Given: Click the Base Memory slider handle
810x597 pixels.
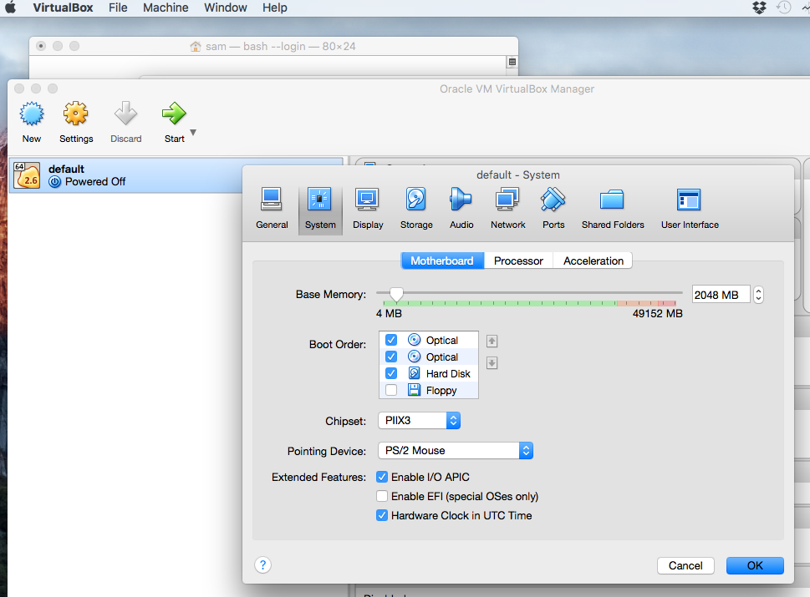Looking at the screenshot, I should coord(396,295).
